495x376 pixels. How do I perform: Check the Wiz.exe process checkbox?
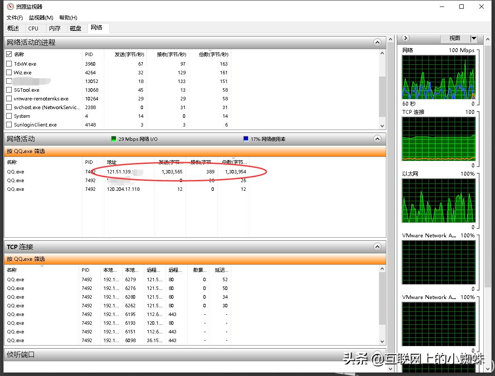coord(9,73)
